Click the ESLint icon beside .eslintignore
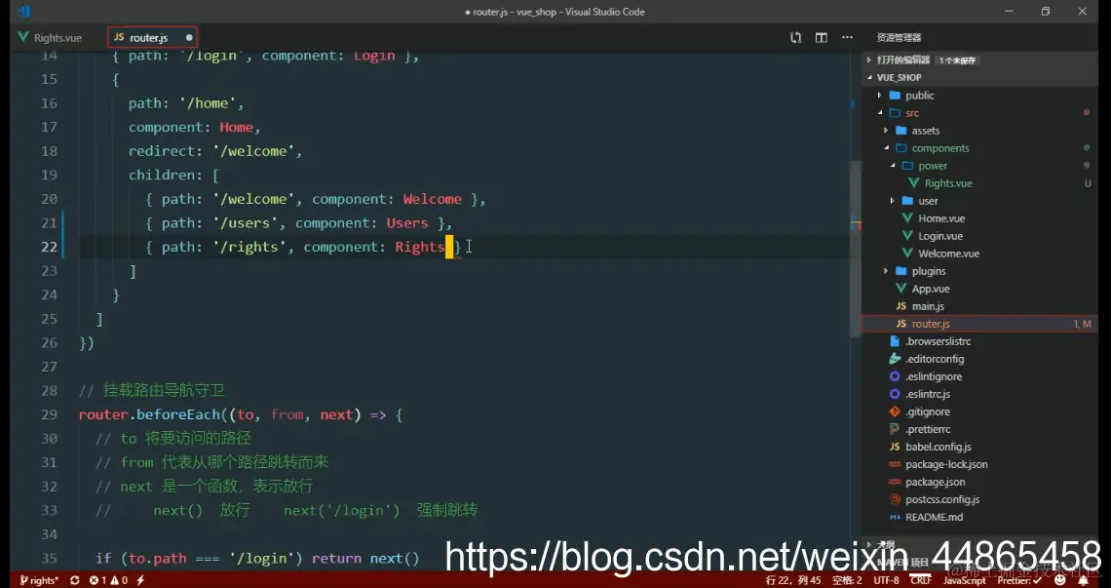Image resolution: width=1111 pixels, height=588 pixels. (895, 376)
